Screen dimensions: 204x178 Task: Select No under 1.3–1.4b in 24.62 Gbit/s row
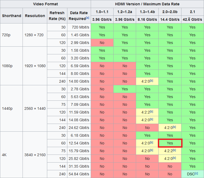[x=147, y=128]
